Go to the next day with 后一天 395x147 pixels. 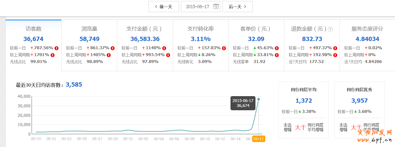[237, 7]
